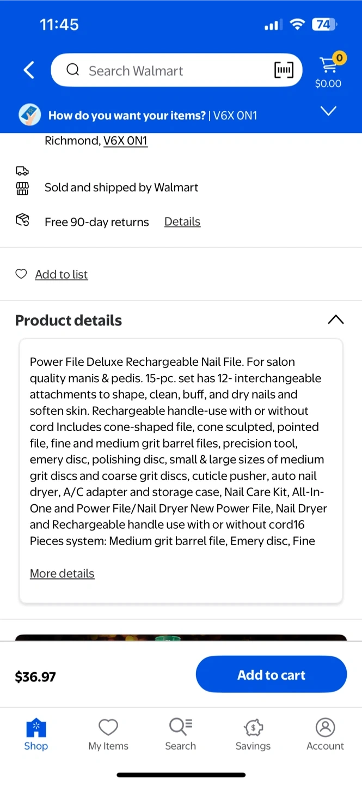Tap the V6X 0N1 postal code link
This screenshot has height=785, width=362.
[x=126, y=141]
